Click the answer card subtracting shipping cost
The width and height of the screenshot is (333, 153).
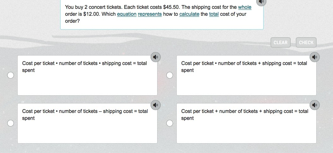coord(87,126)
